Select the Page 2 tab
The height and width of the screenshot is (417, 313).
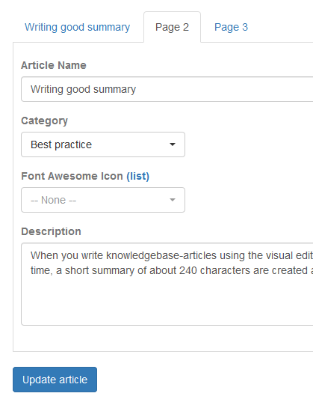(x=172, y=27)
